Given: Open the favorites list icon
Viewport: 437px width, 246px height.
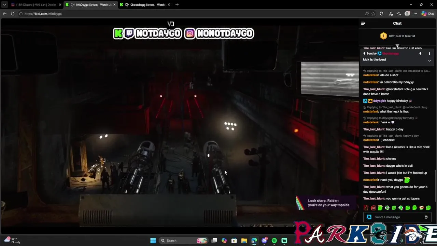Looking at the screenshot, I should 399,14.
